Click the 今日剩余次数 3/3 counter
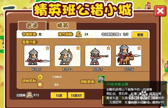Screen dimensions: 168x108 [115, 34]
